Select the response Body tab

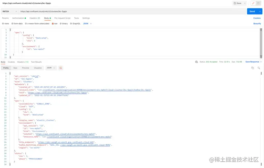(x=3, y=62)
